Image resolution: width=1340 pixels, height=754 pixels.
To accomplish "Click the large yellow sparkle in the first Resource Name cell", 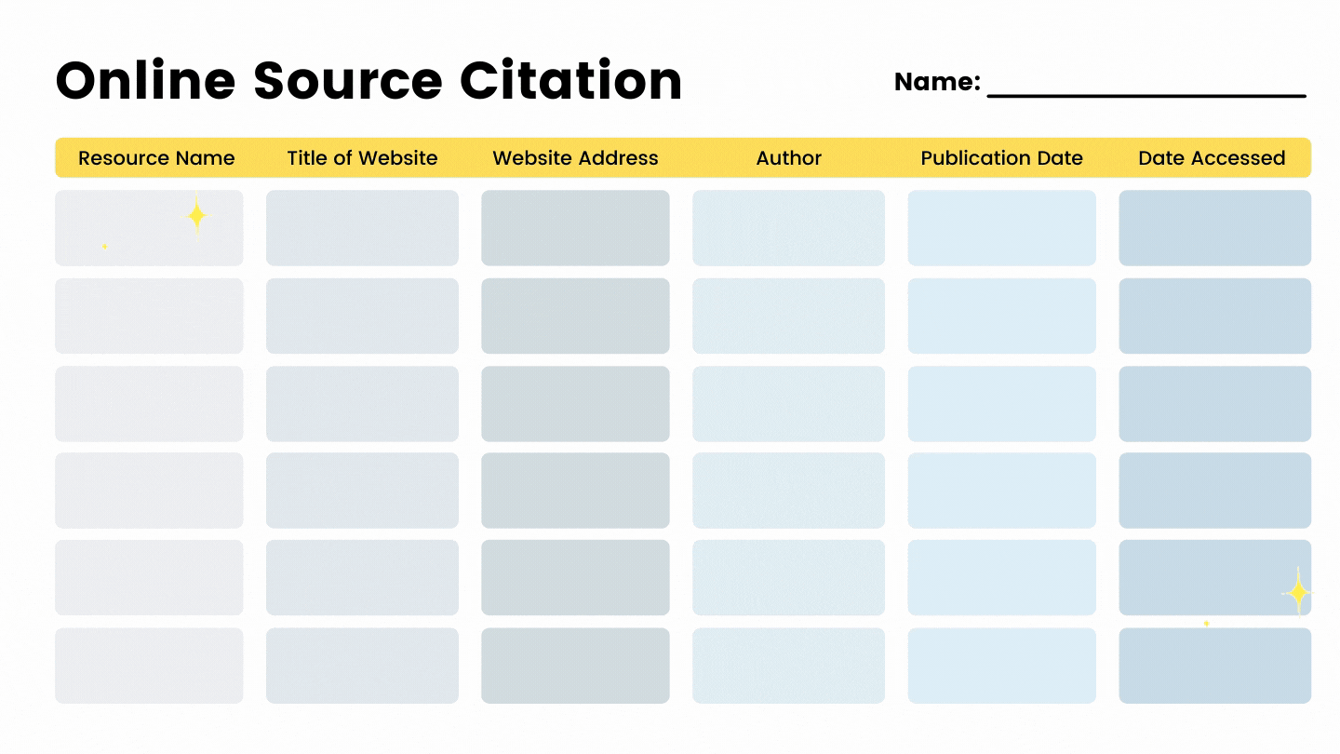I will pyautogui.click(x=196, y=215).
